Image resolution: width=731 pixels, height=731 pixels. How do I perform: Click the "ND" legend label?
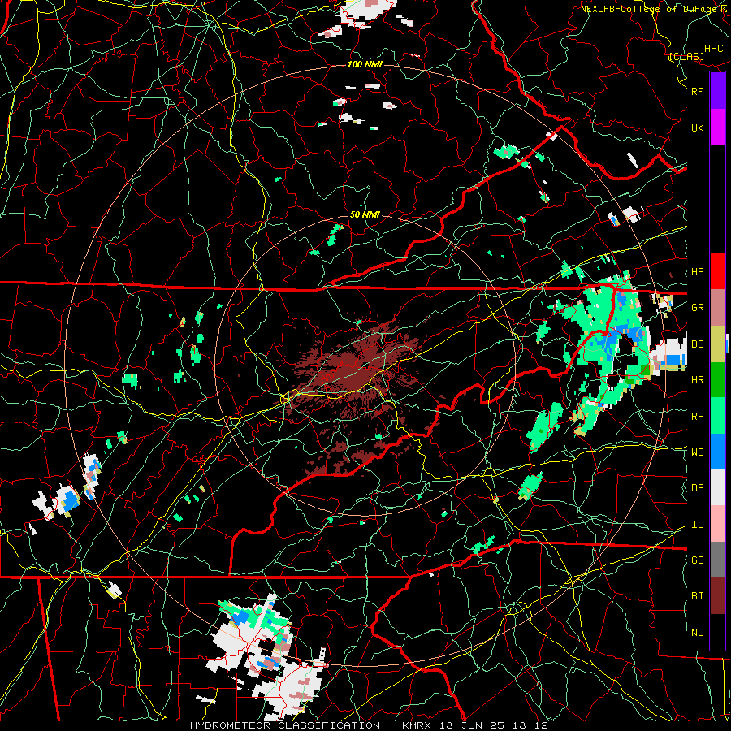point(698,633)
